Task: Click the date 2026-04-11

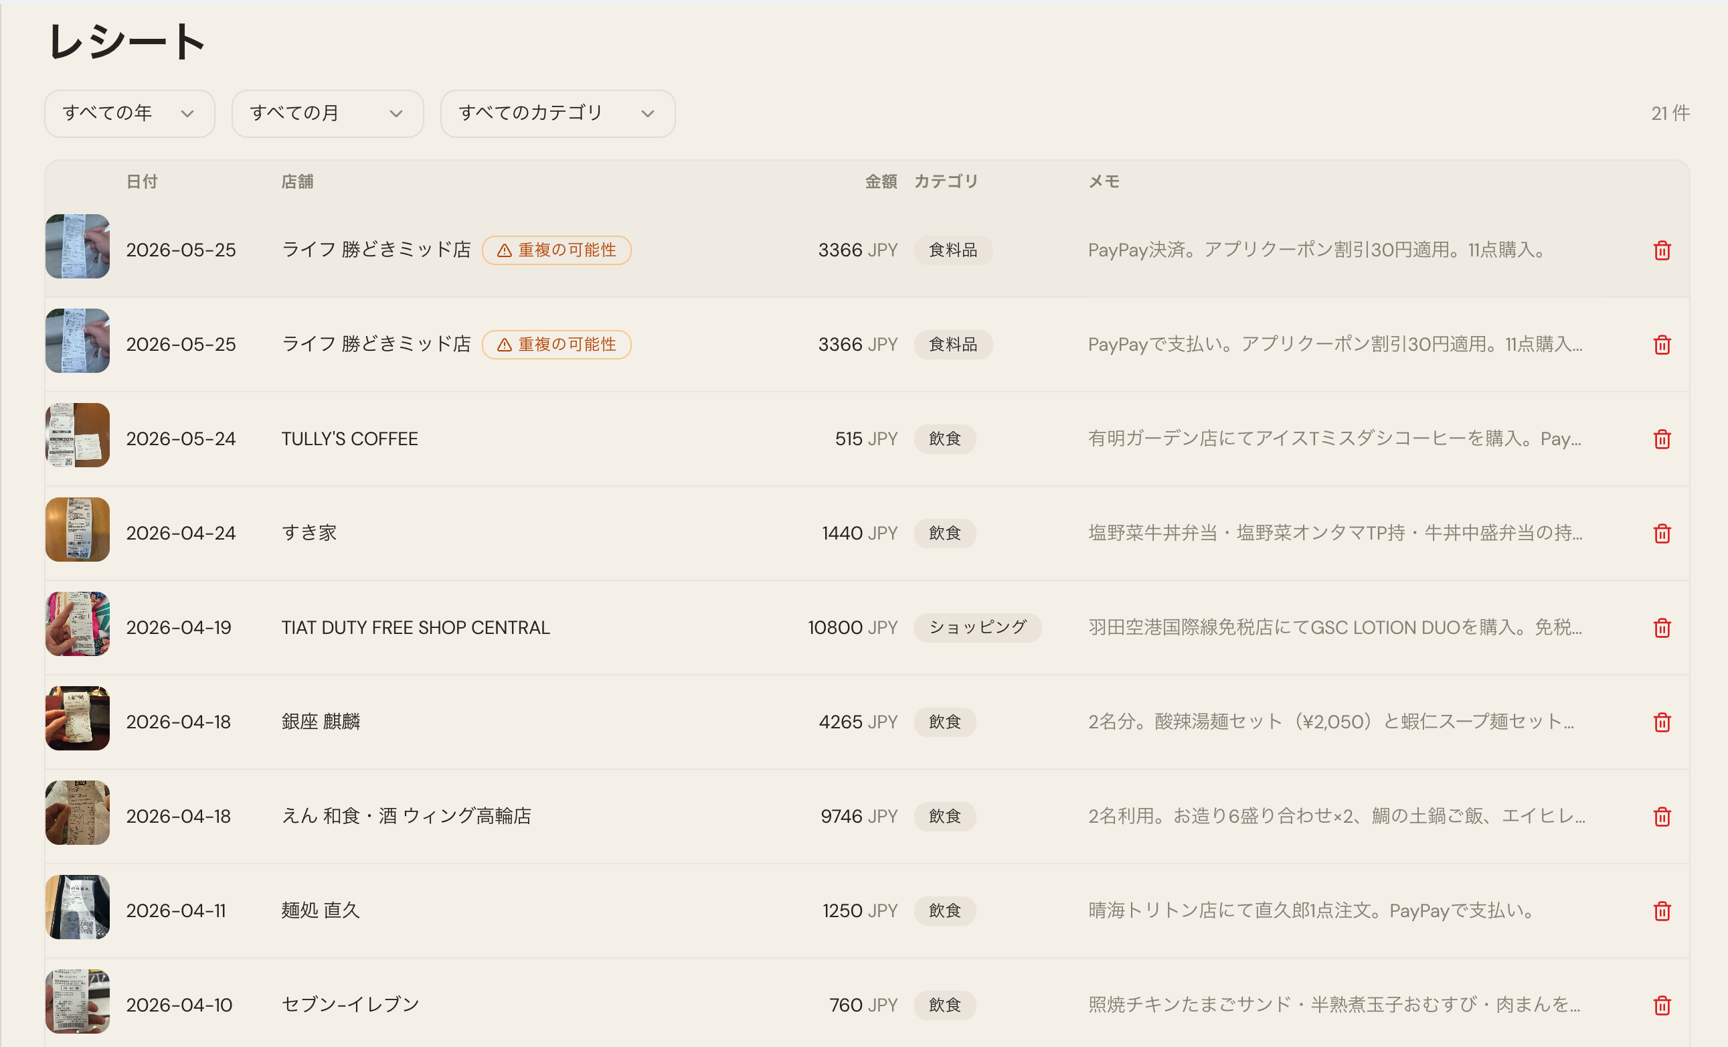Action: point(176,911)
